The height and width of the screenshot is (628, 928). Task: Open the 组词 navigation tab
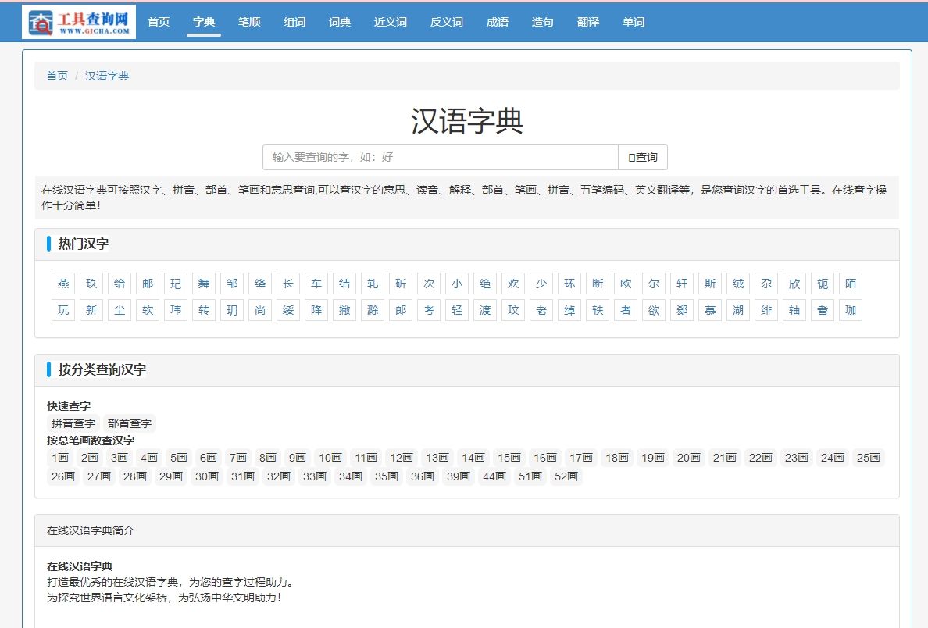pos(294,22)
